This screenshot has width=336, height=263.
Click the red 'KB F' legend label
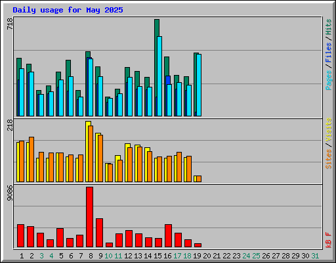point(328,240)
